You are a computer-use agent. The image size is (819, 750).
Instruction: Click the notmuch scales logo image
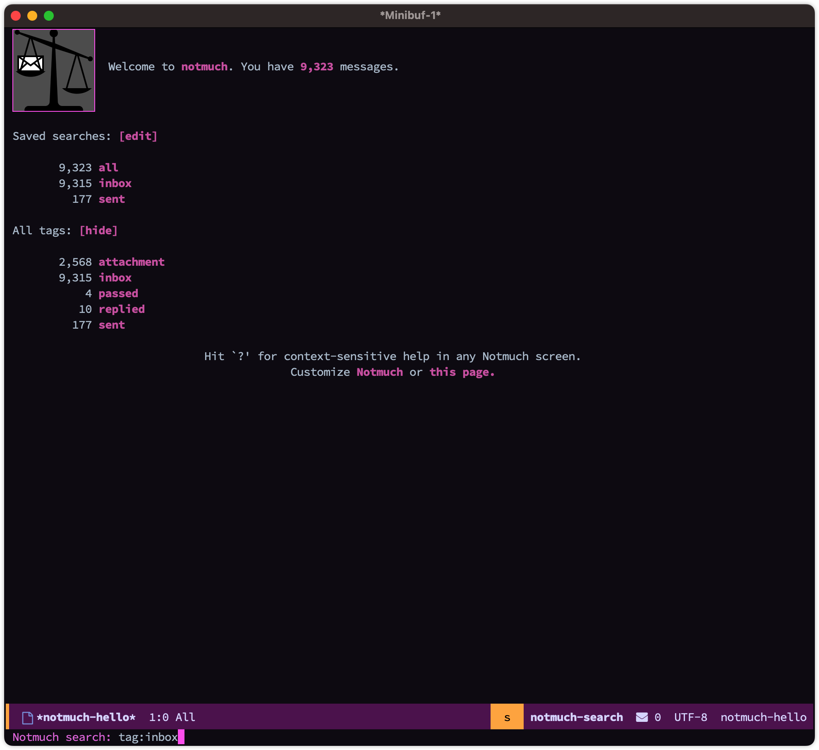click(x=54, y=70)
